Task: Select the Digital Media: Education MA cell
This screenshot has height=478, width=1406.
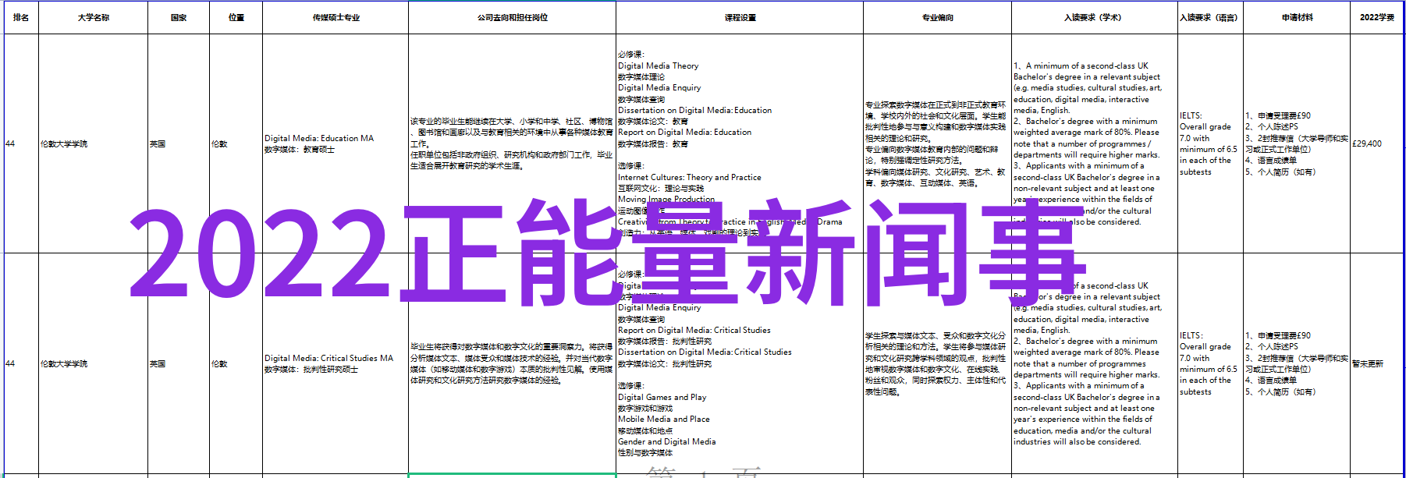Action: [336, 143]
